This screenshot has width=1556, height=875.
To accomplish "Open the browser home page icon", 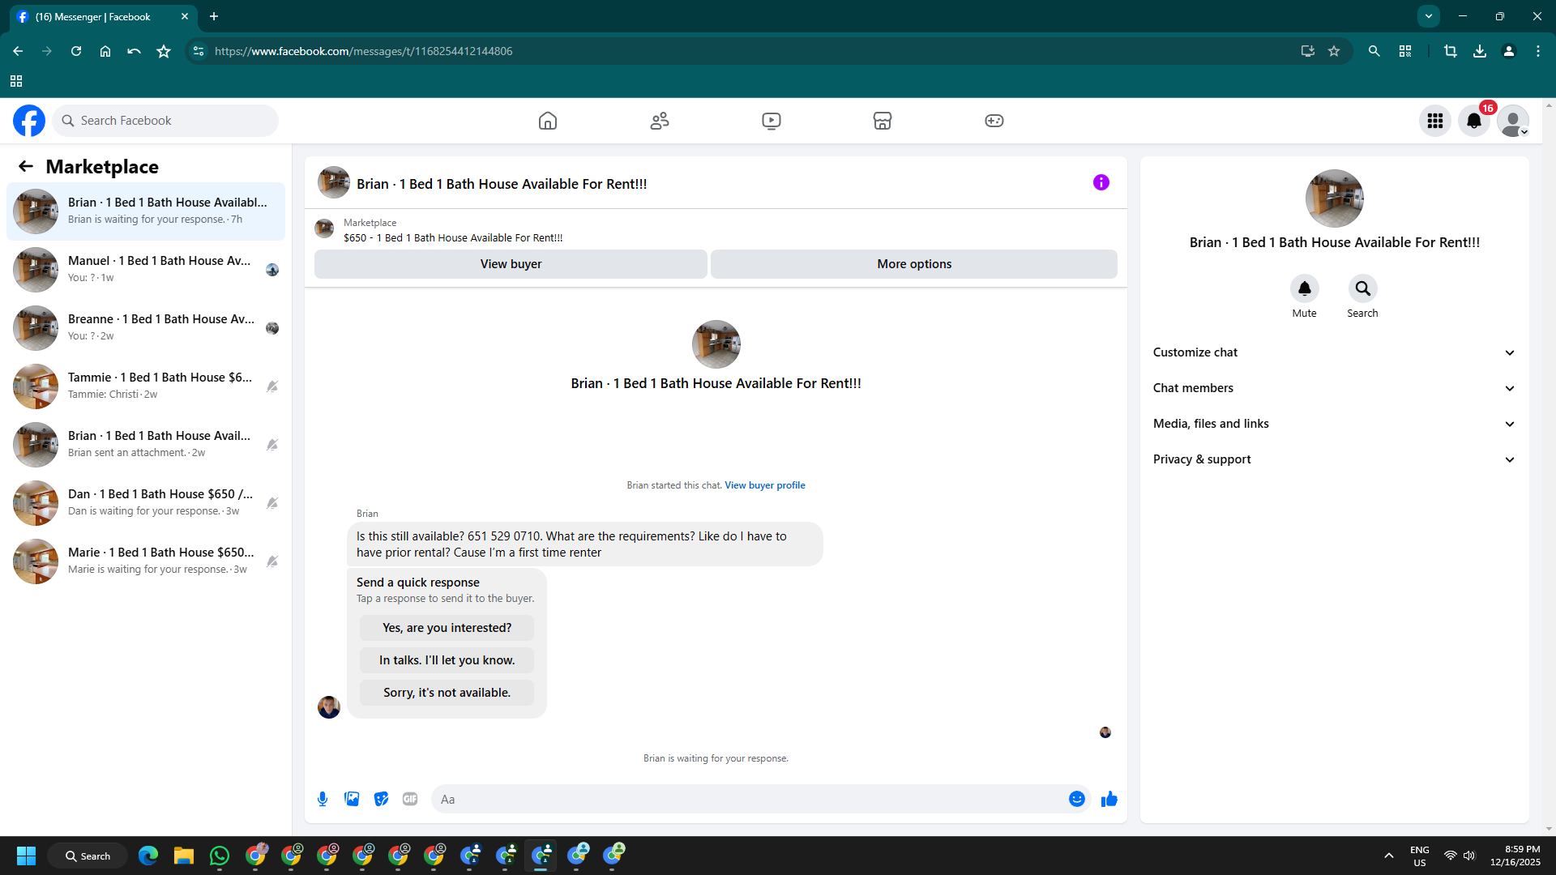I will (x=105, y=51).
